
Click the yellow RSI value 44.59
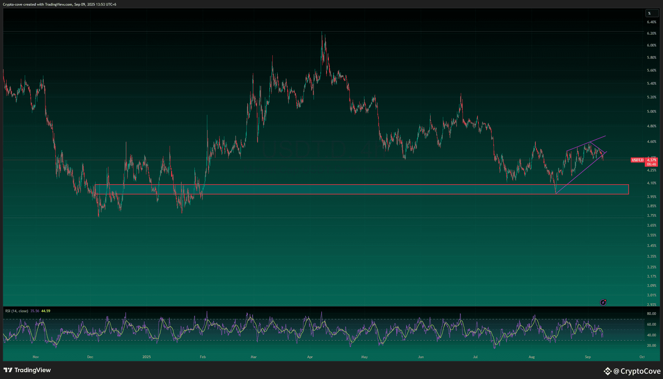pos(46,311)
